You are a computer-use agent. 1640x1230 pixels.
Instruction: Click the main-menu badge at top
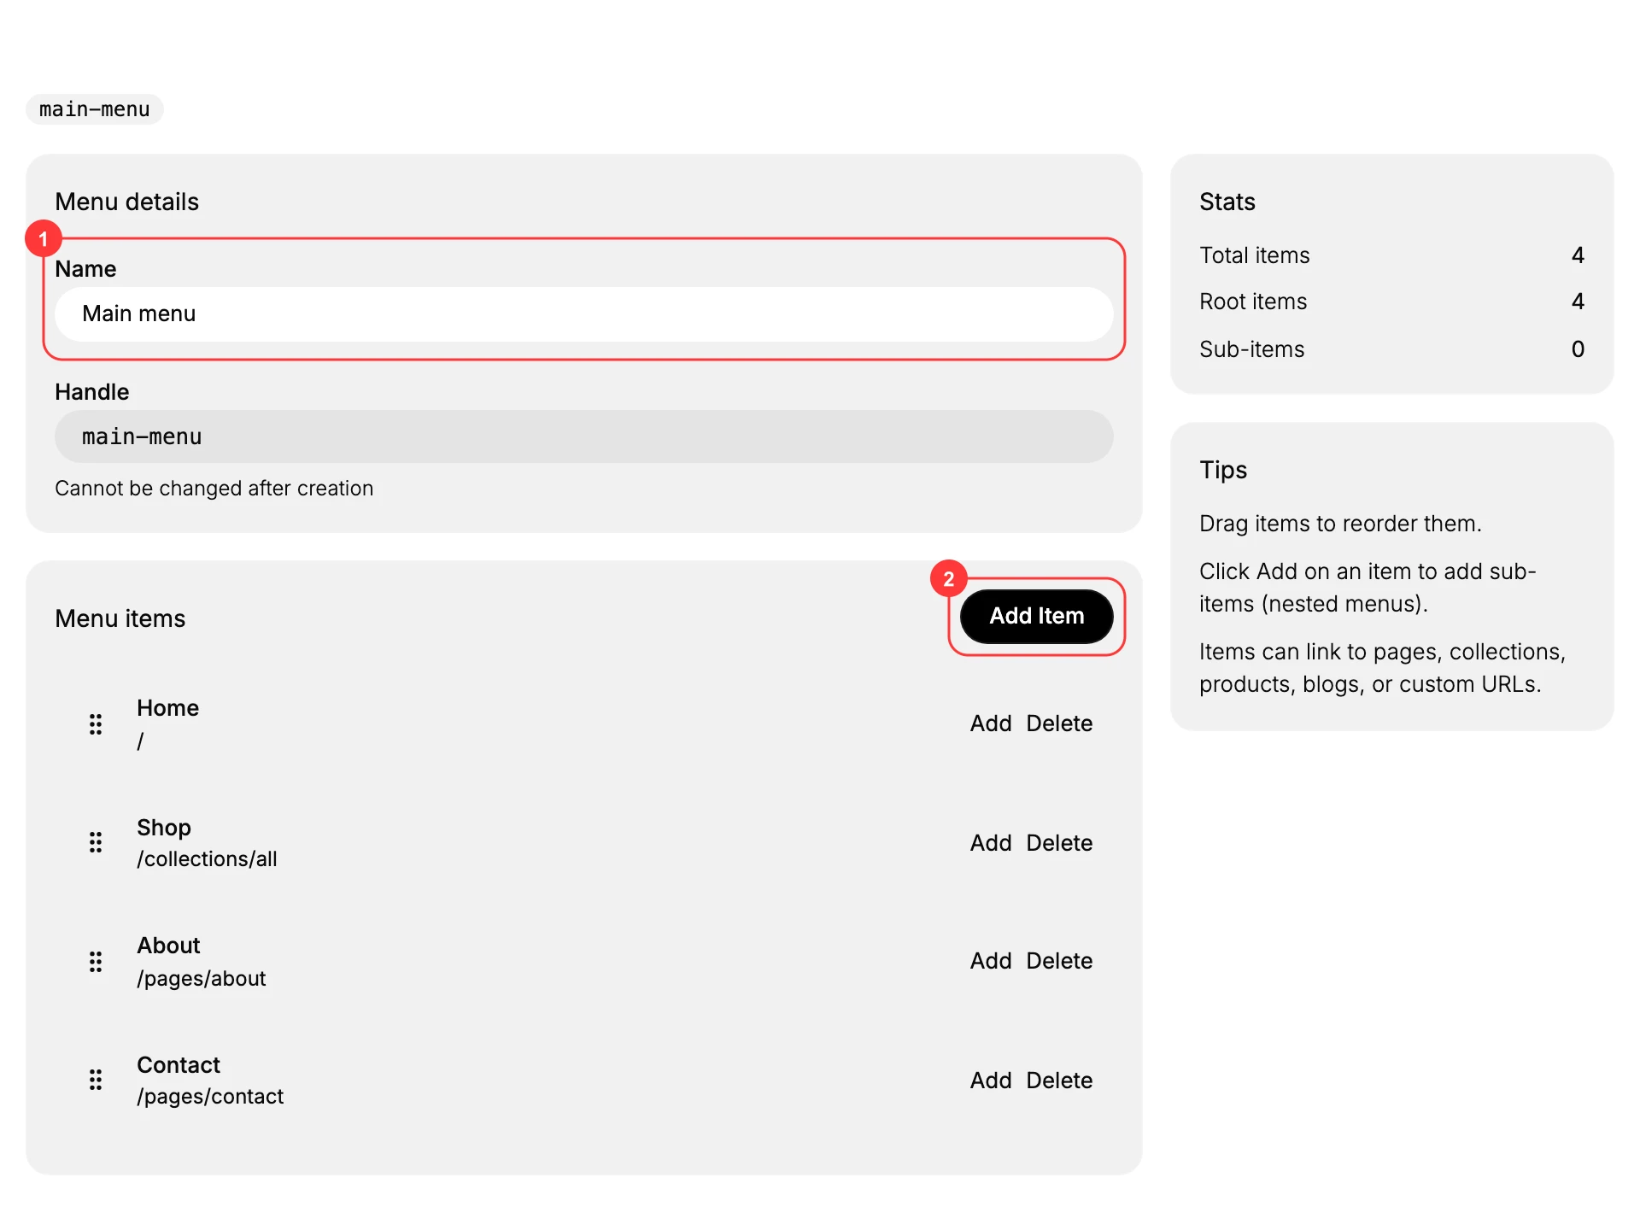click(x=95, y=109)
